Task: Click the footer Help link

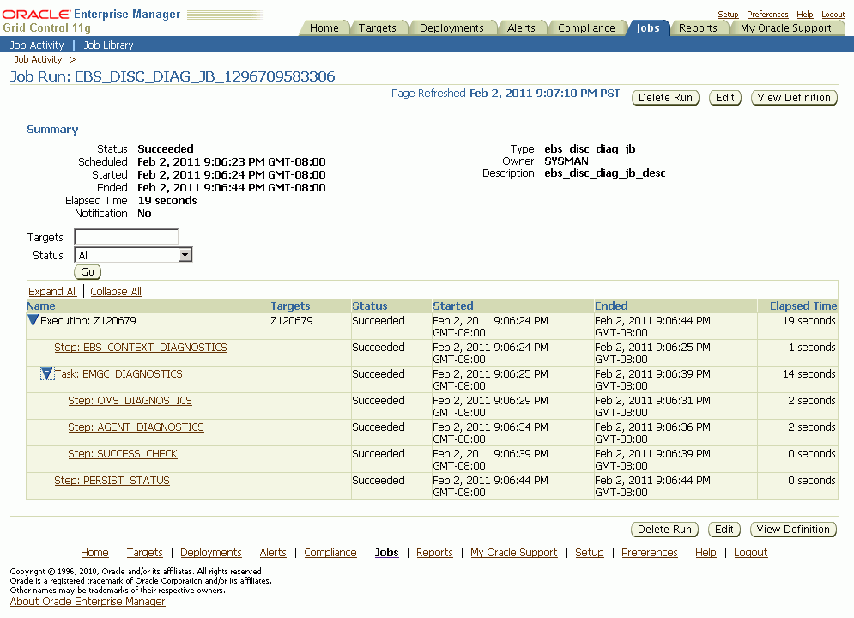Action: 706,553
